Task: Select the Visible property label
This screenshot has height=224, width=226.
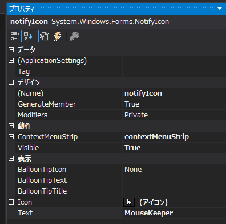Action: point(29,148)
